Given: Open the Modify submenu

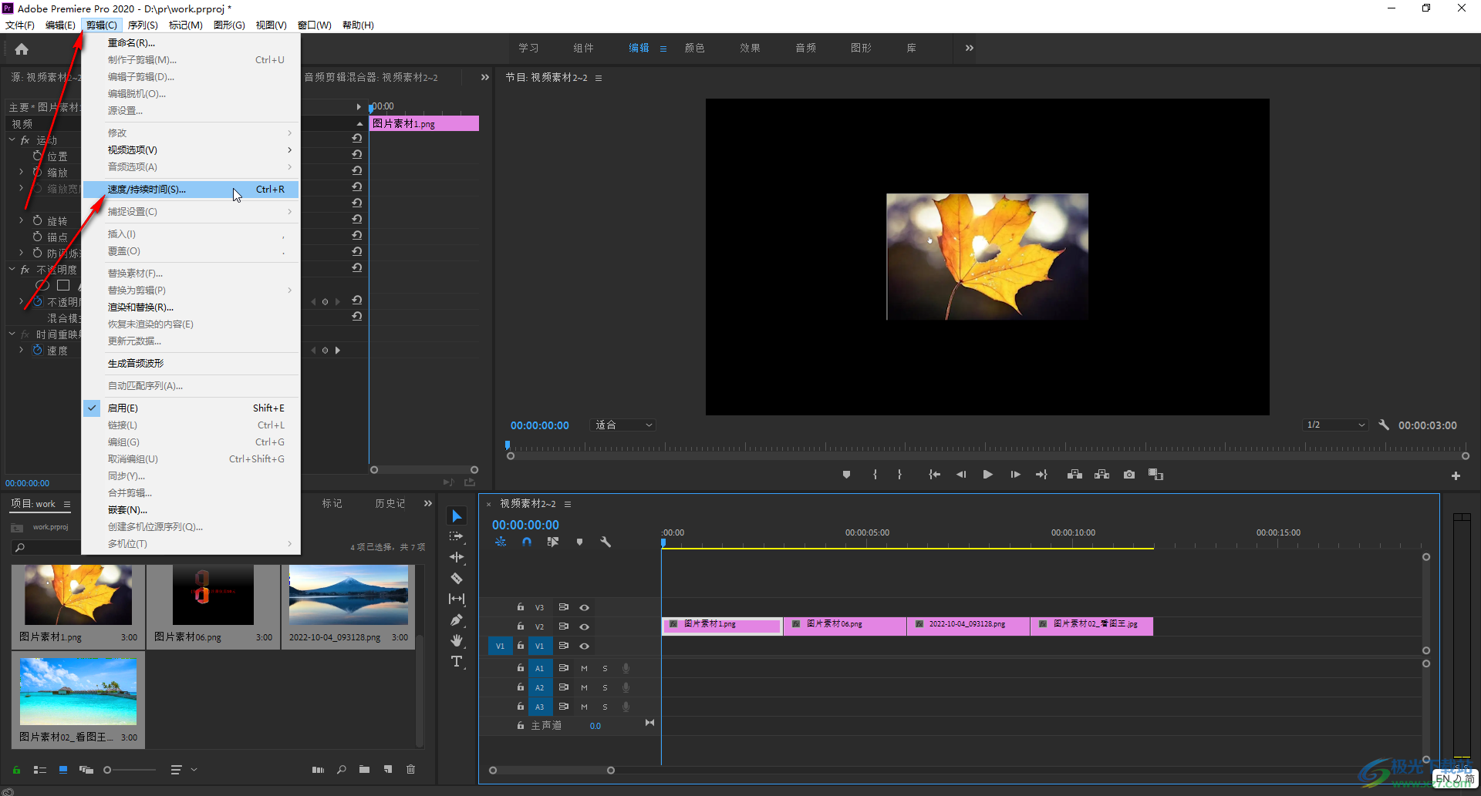Looking at the screenshot, I should coord(191,133).
